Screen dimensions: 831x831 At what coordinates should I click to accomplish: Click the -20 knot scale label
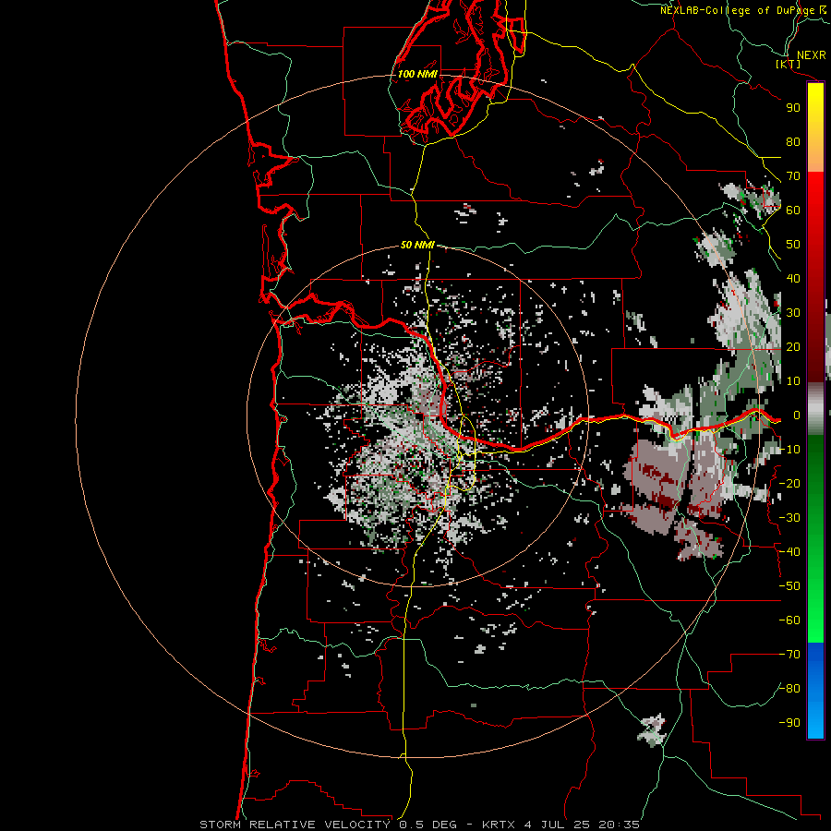tap(789, 484)
